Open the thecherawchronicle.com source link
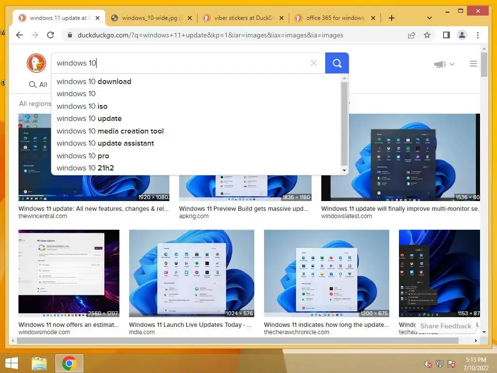This screenshot has height=373, width=497. coord(297,332)
